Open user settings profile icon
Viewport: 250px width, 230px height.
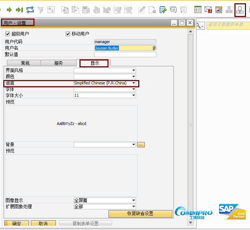[x=240, y=10]
